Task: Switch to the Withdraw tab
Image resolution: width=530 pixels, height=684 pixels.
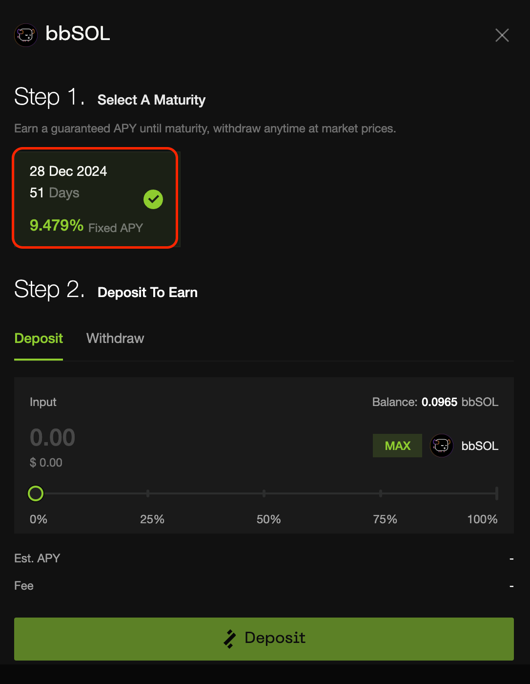Action: coord(115,339)
